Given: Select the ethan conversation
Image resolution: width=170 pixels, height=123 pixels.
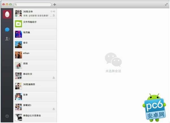Looking at the screenshot, I should pyautogui.click(x=35, y=55).
